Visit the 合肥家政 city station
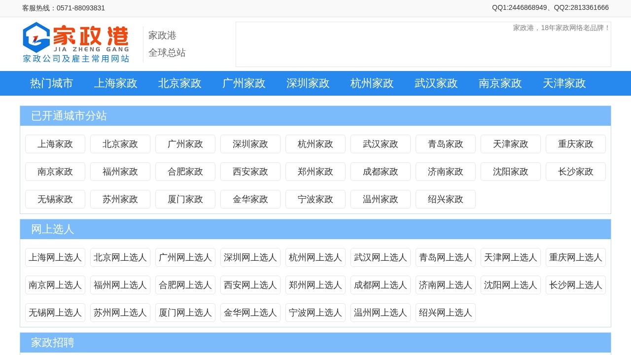Screen dimensions: 631x355 [x=185, y=172]
